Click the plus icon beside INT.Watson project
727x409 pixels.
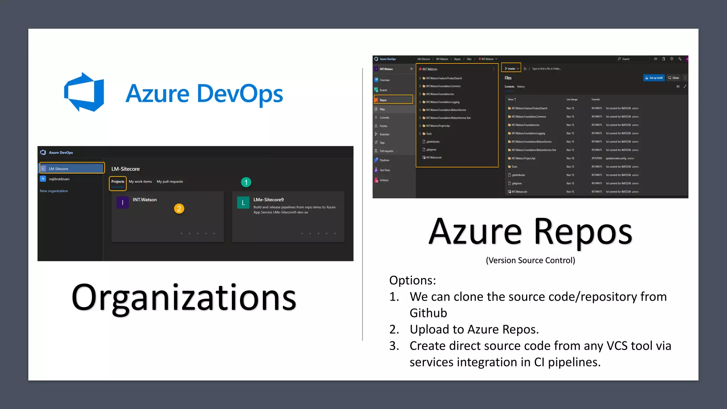coord(411,69)
